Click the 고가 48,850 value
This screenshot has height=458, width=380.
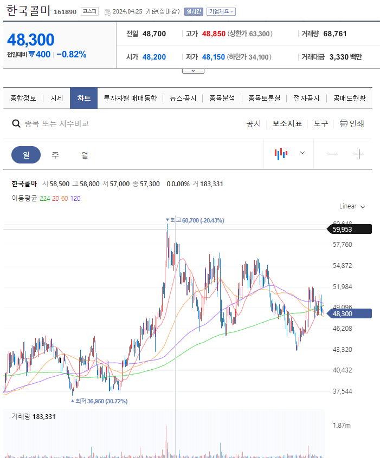[214, 34]
